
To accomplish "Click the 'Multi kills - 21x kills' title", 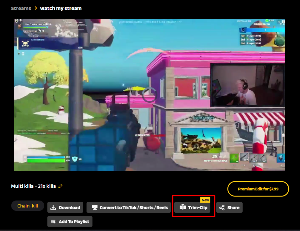I will tap(33, 186).
